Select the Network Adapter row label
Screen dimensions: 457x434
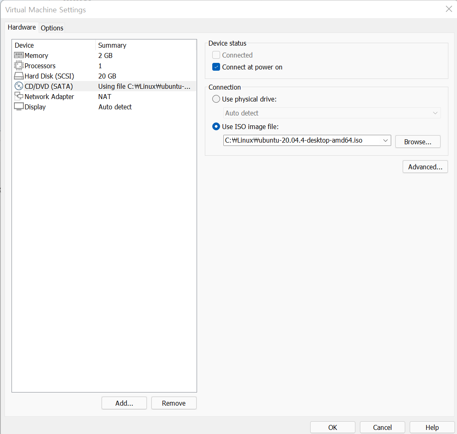pos(49,97)
